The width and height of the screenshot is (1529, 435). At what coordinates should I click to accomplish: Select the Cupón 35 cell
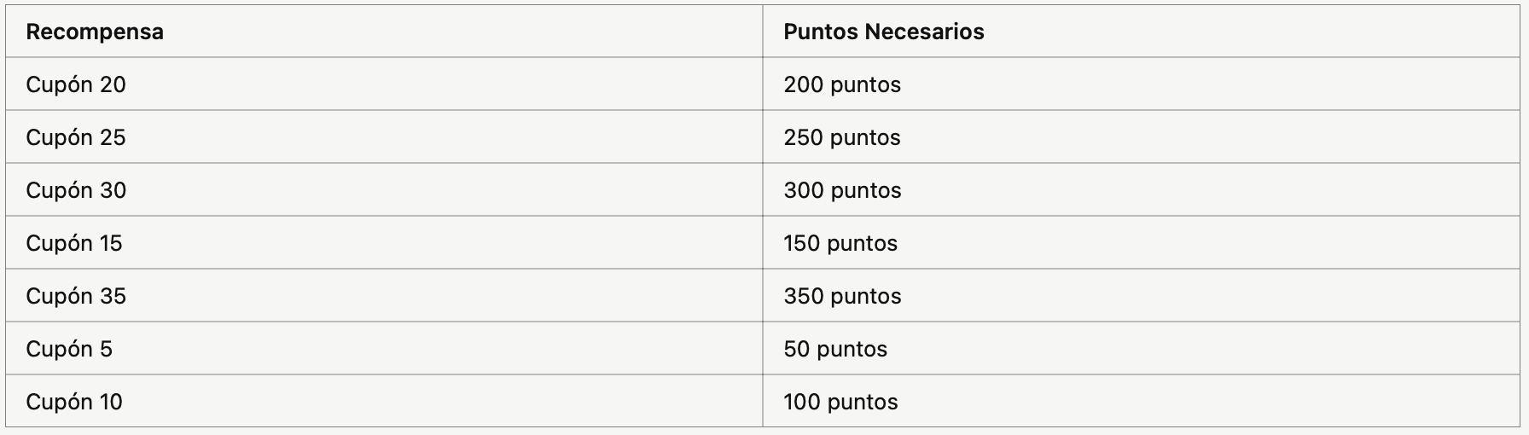click(x=384, y=296)
